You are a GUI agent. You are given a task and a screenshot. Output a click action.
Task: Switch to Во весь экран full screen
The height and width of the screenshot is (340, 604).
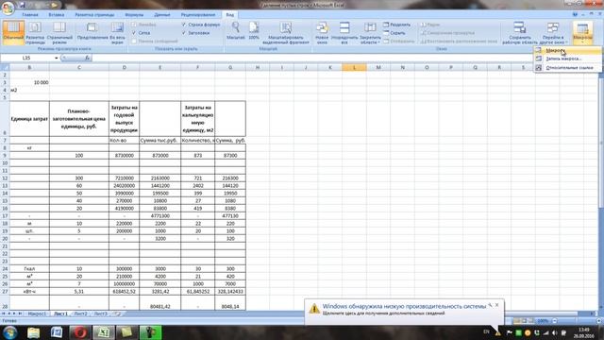[x=117, y=32]
